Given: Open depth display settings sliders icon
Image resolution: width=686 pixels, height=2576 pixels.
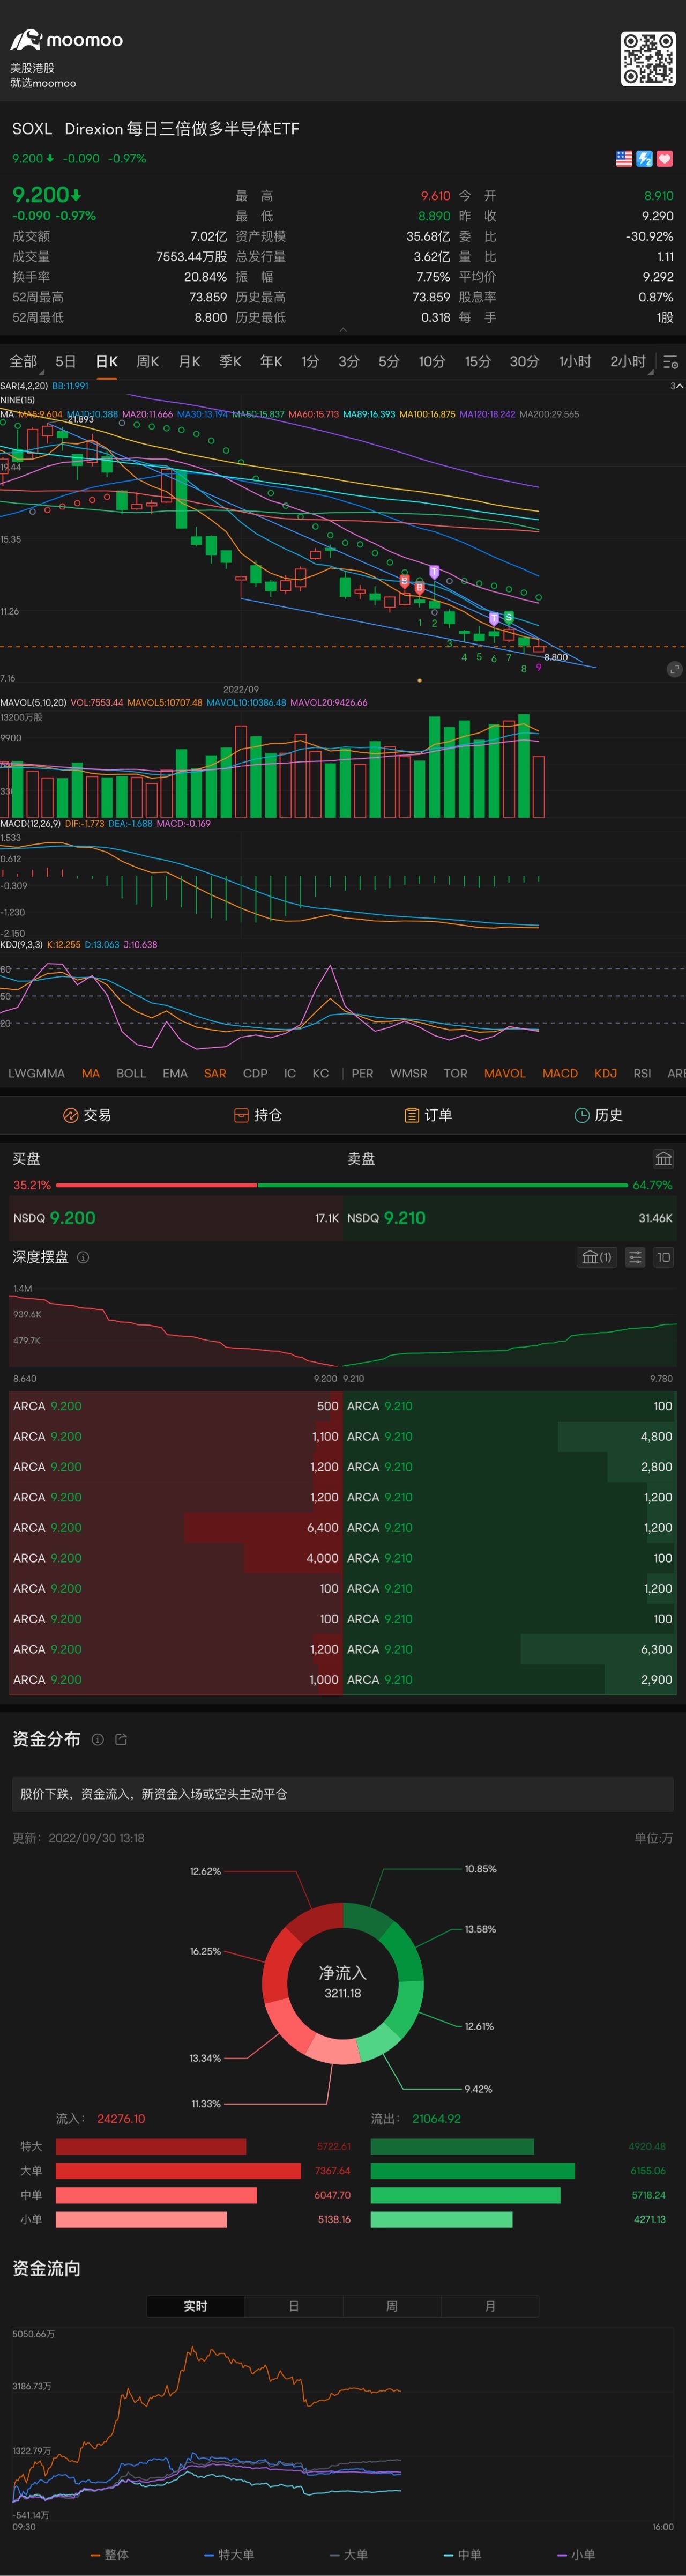Looking at the screenshot, I should 635,1257.
